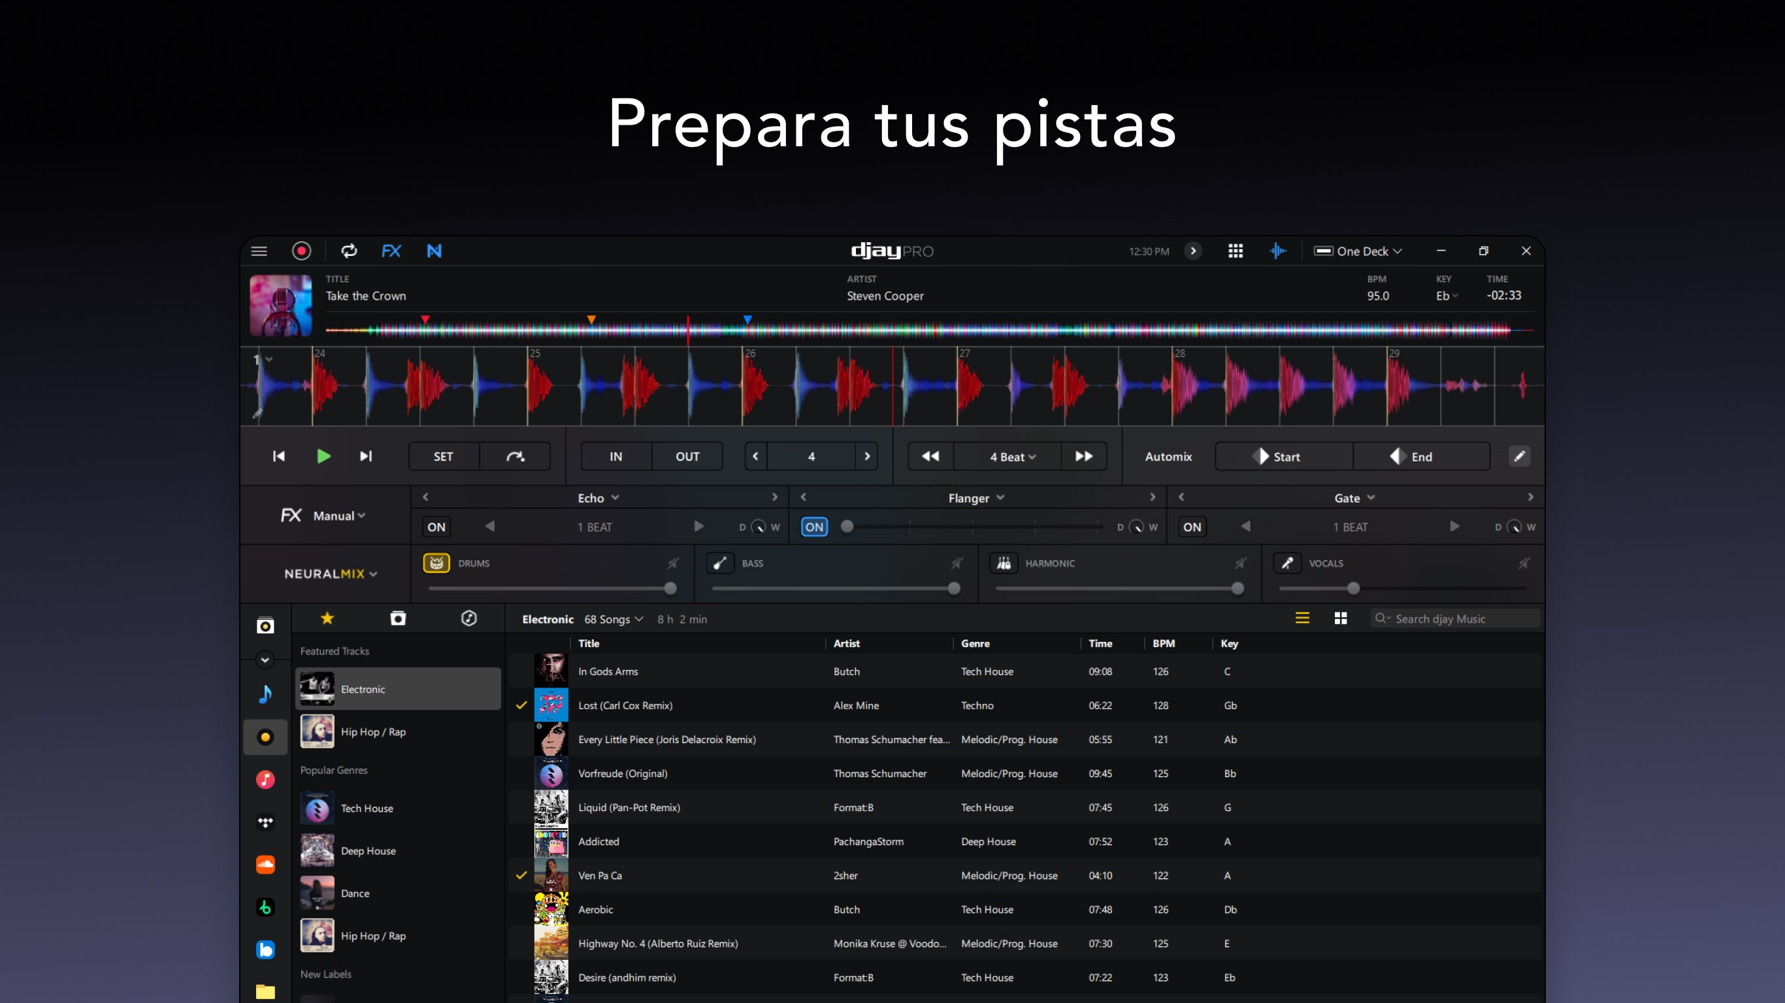Open the Deep House genre
This screenshot has height=1003, width=1785.
coord(398,851)
